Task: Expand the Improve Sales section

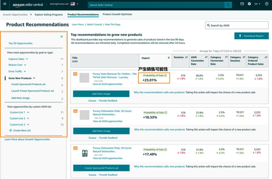Action: 18,59
